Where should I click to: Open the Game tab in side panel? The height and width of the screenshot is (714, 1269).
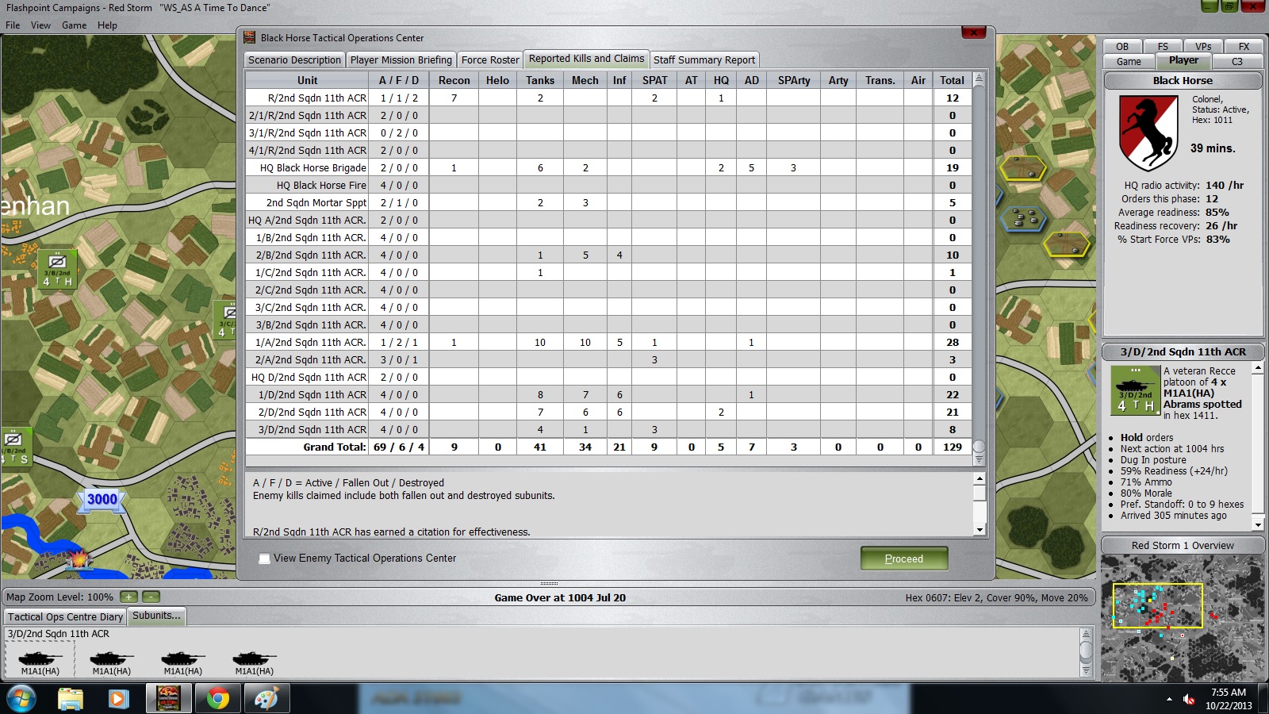(x=1129, y=62)
